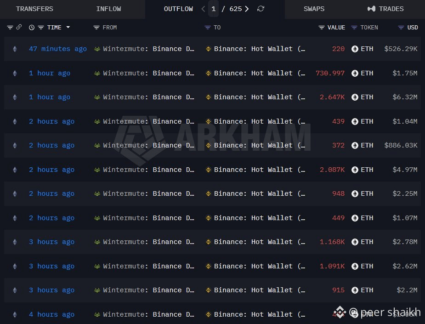Refresh the outflow list

pos(261,9)
